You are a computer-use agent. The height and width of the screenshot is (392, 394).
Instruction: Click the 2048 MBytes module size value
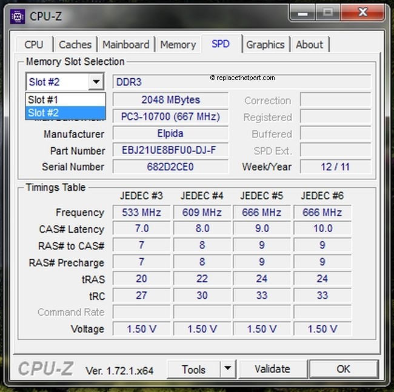pos(170,100)
